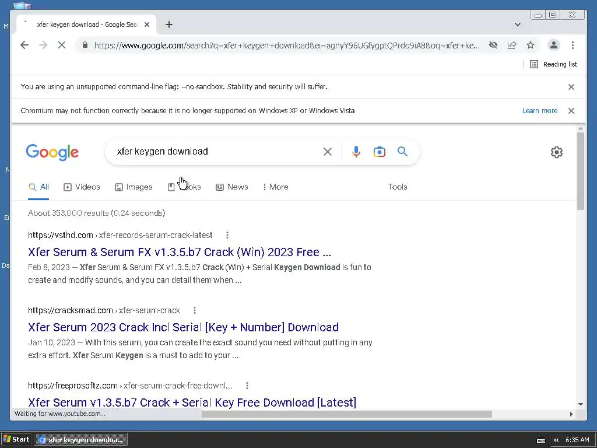The height and width of the screenshot is (448, 597).
Task: Open options for the vsthd.com result
Action: coord(227,235)
